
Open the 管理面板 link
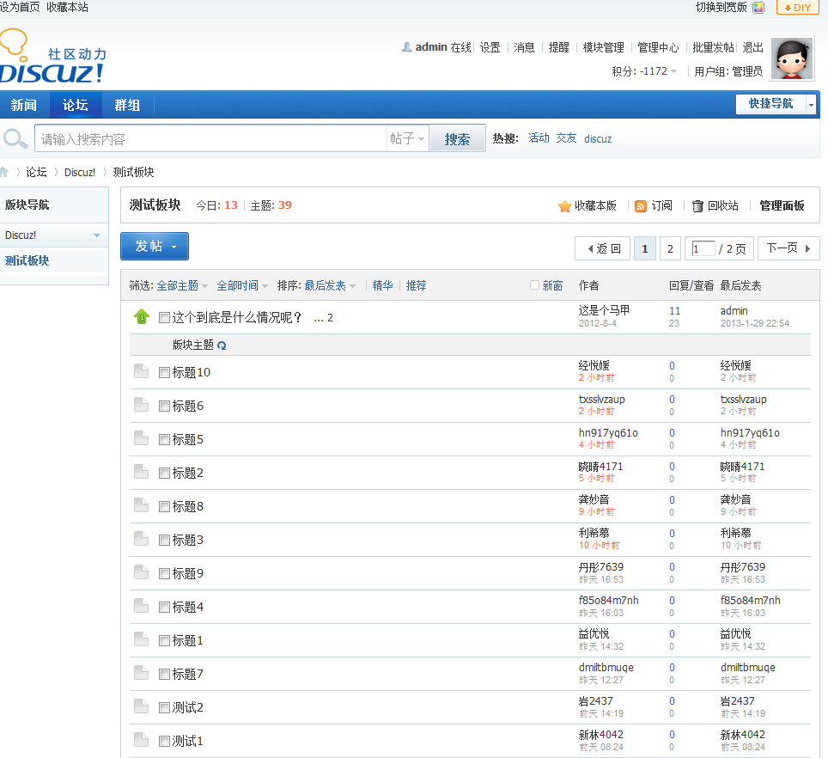[782, 206]
